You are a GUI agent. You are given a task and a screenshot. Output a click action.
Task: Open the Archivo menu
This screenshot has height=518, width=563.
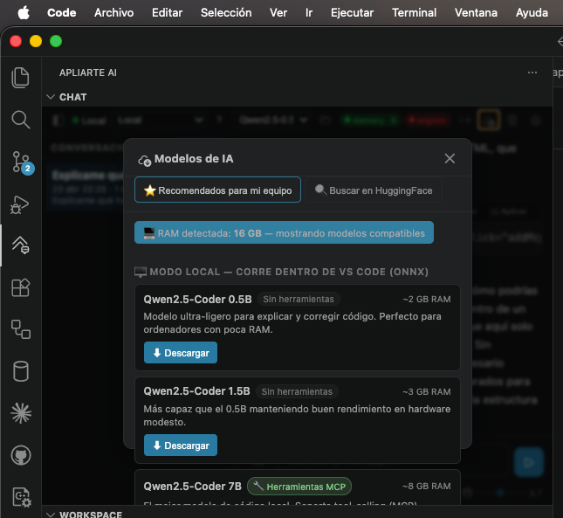point(113,12)
